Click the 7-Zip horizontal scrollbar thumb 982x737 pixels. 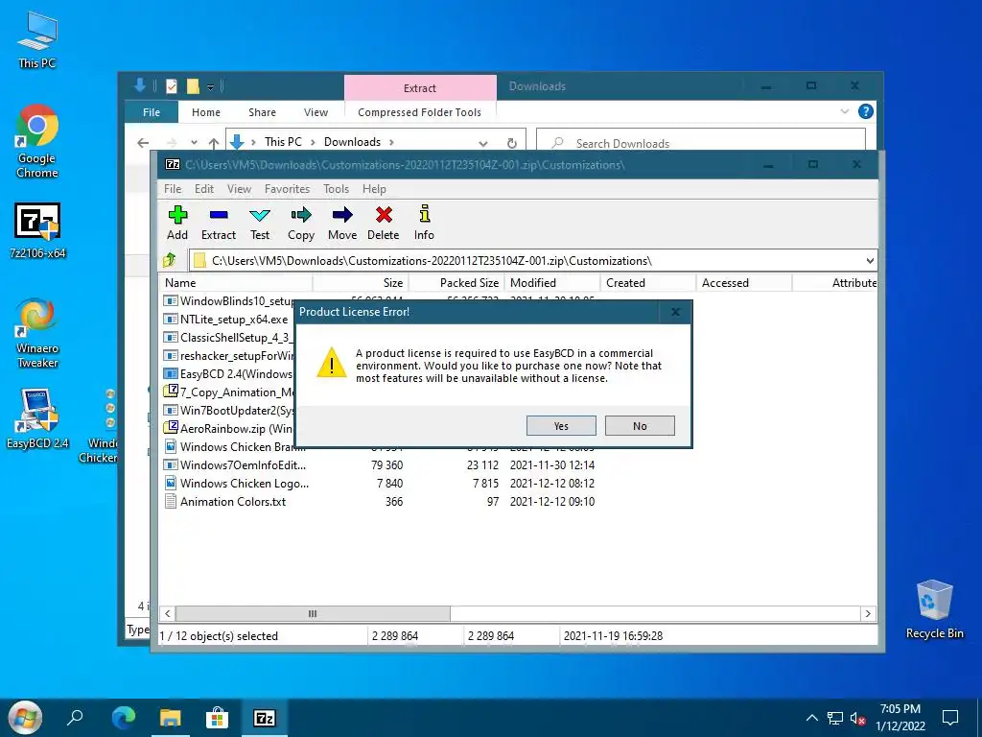click(x=313, y=613)
